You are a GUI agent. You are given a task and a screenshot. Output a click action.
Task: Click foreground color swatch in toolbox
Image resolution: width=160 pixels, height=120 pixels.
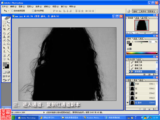click(5, 64)
